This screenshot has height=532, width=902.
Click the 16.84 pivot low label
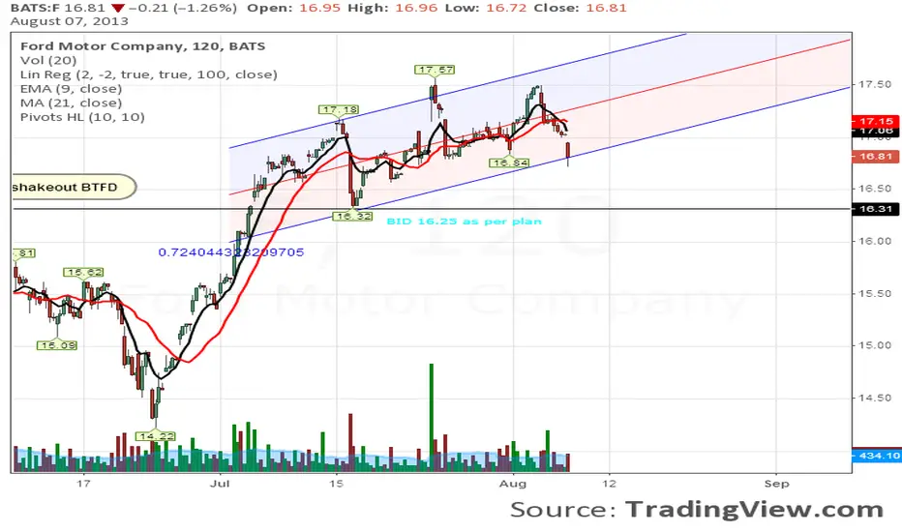point(509,163)
